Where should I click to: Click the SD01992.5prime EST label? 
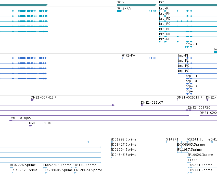coord(123,139)
